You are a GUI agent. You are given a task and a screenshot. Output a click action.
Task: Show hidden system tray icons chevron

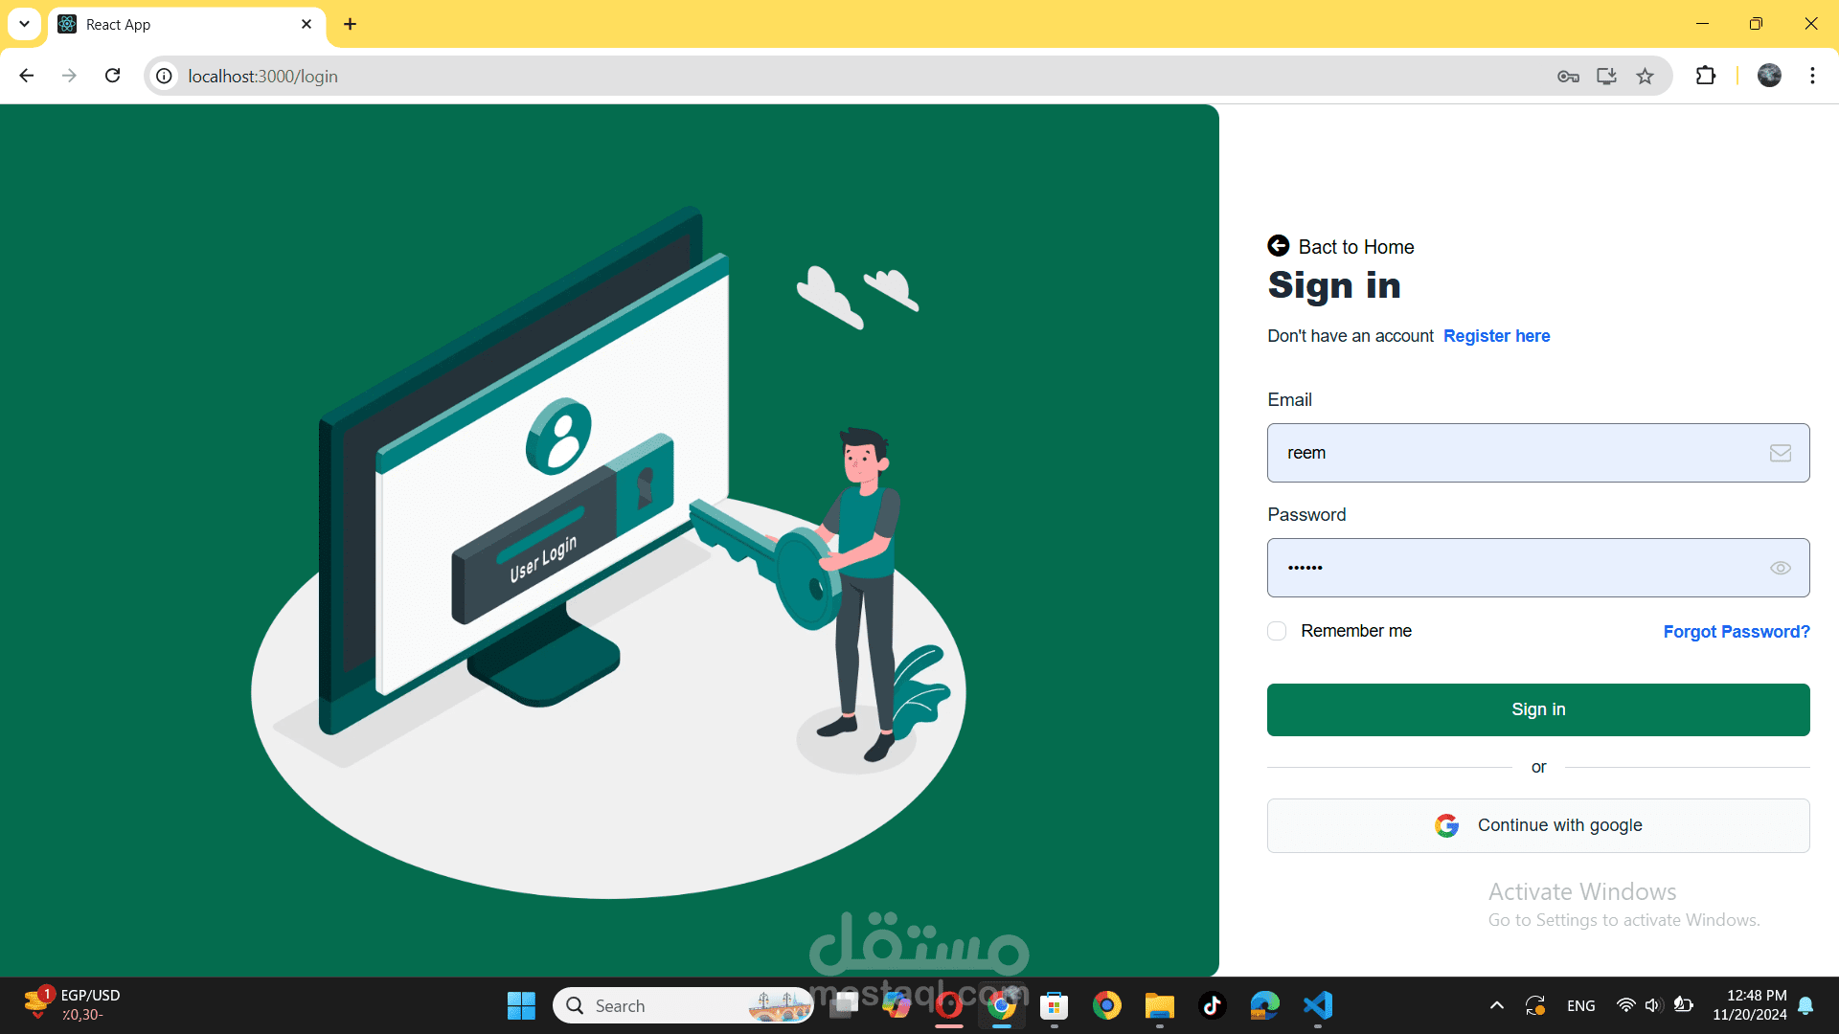pyautogui.click(x=1496, y=1005)
